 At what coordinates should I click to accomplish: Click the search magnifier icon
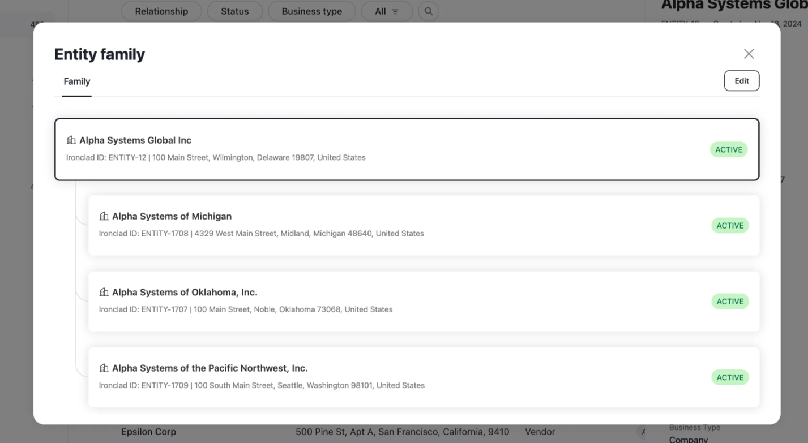429,11
